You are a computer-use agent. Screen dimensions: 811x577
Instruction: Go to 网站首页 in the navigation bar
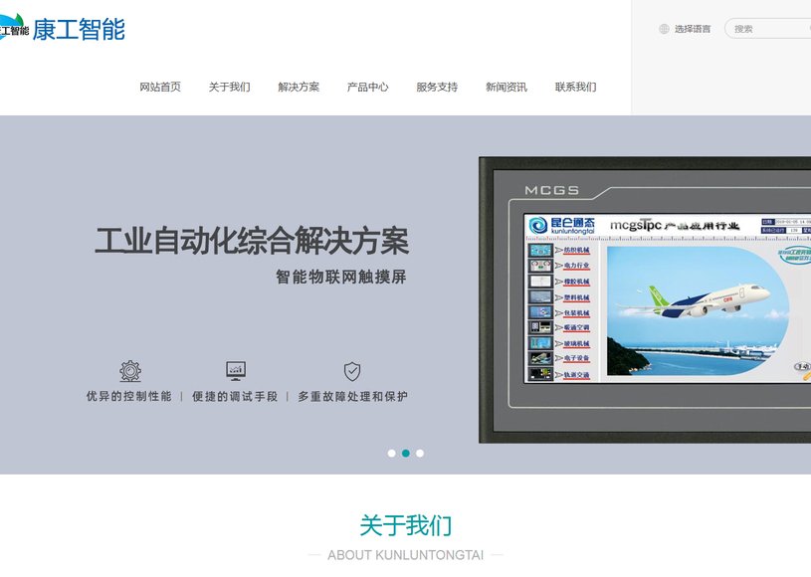coord(160,87)
